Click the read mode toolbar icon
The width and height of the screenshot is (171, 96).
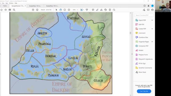87,10
